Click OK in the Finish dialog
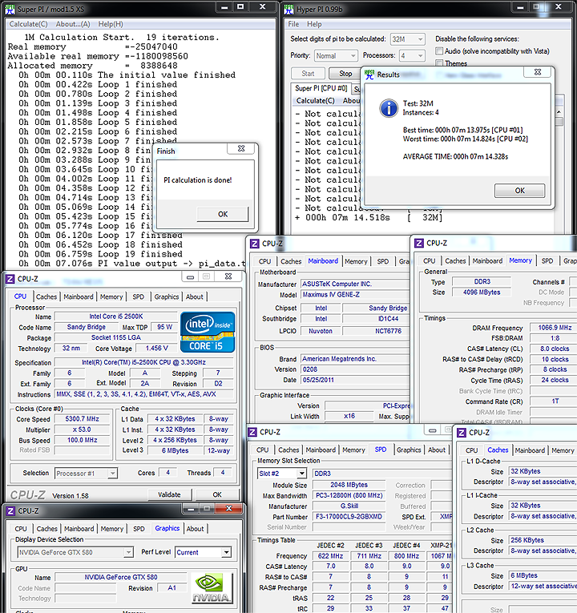The width and height of the screenshot is (577, 613). [x=223, y=214]
